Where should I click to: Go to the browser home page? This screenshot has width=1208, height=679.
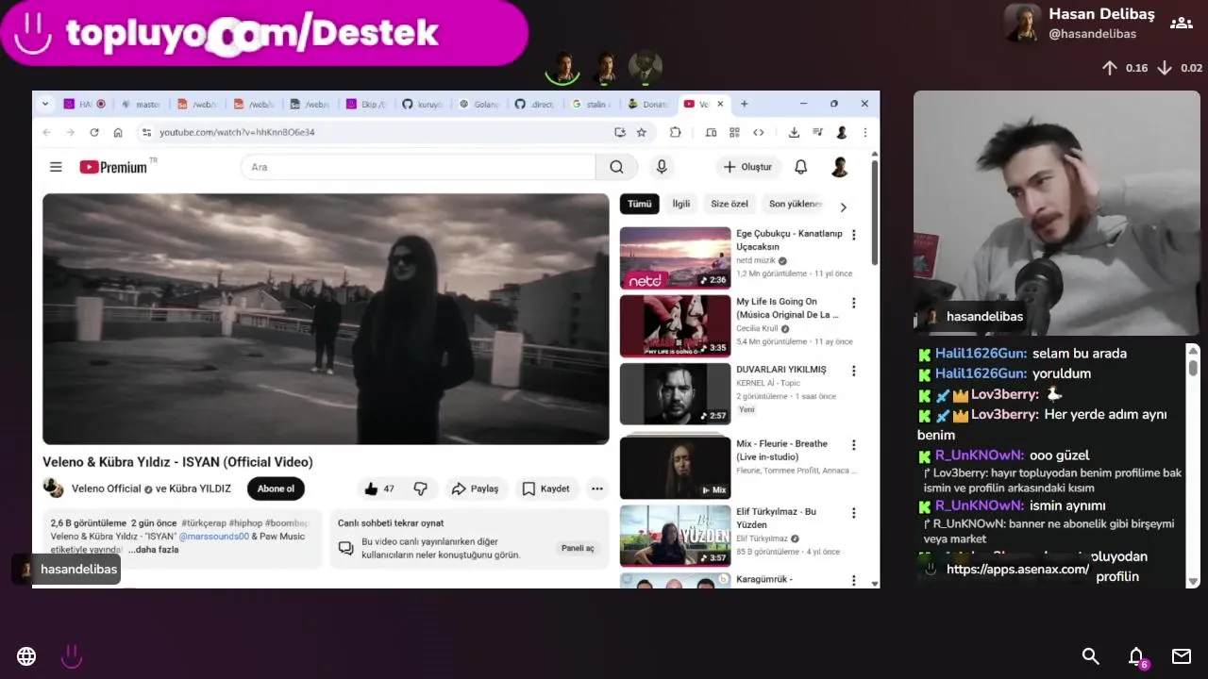[x=118, y=132]
